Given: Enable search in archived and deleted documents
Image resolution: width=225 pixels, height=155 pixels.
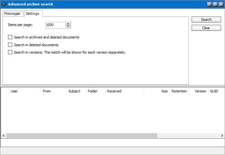Looking at the screenshot, I should 10,37.
